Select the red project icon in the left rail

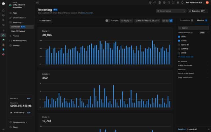[x=3, y=54]
